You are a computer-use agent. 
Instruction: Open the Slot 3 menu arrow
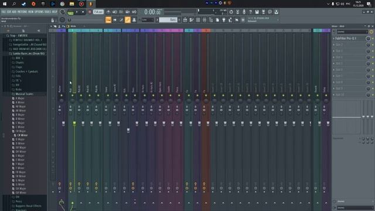[334, 51]
